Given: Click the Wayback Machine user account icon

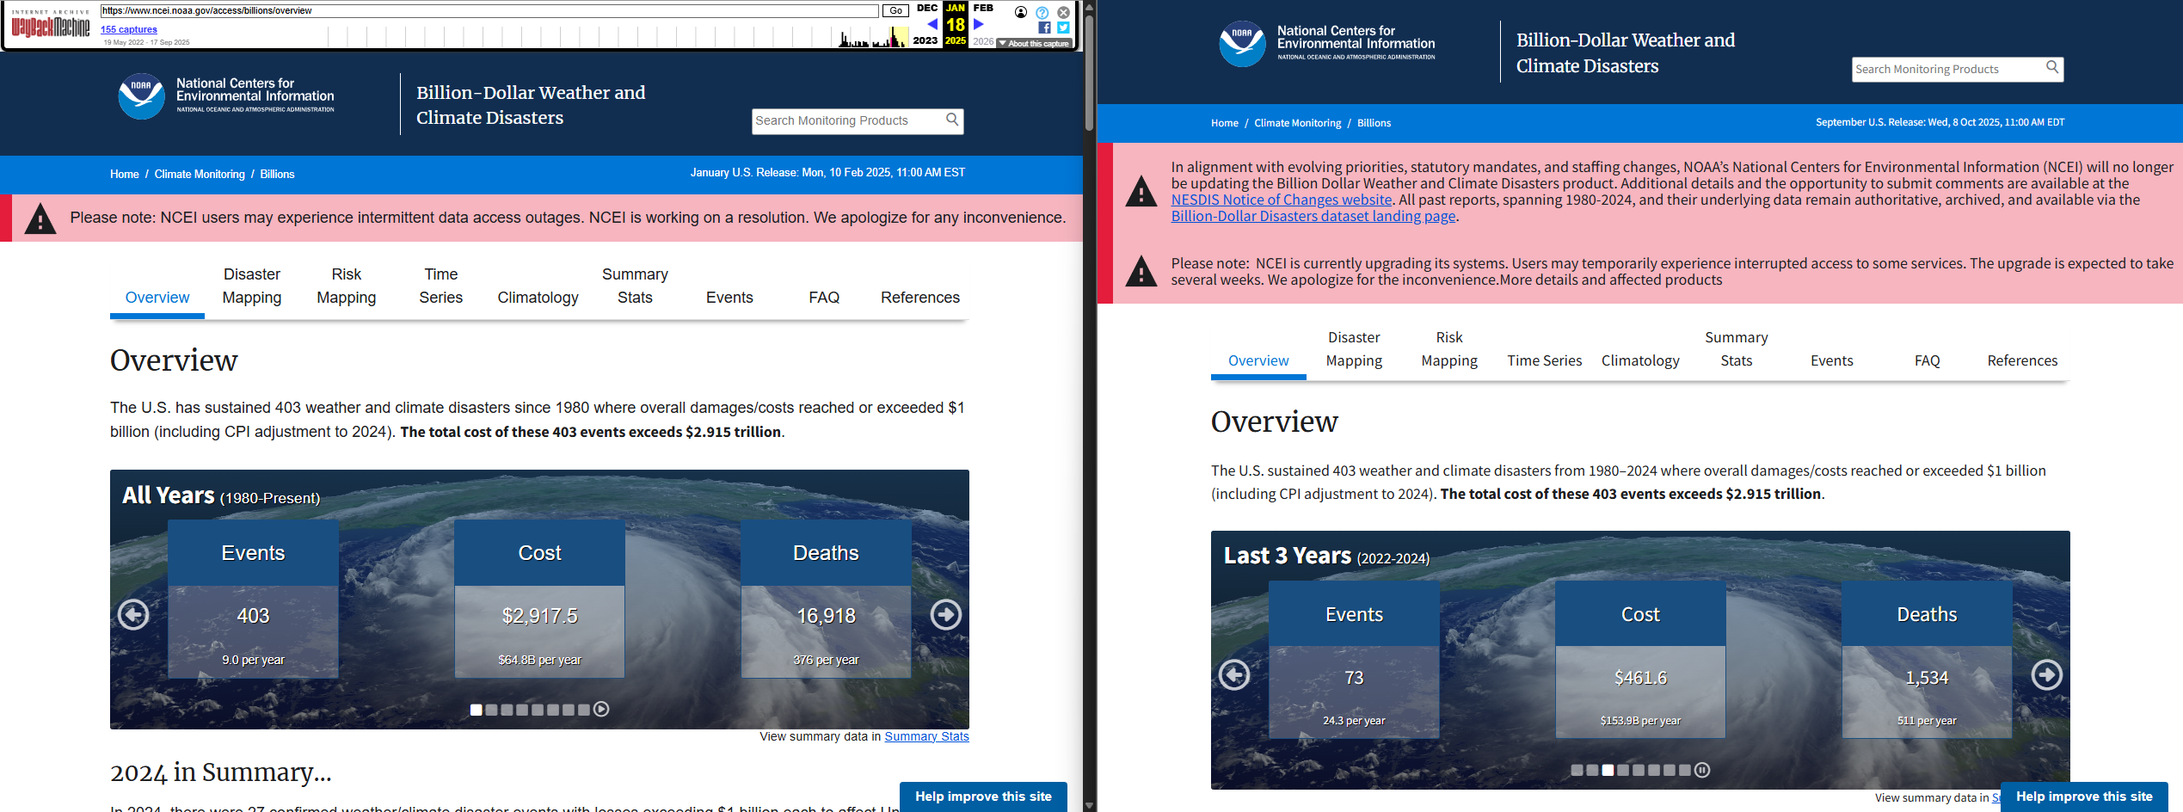Looking at the screenshot, I should (1020, 12).
